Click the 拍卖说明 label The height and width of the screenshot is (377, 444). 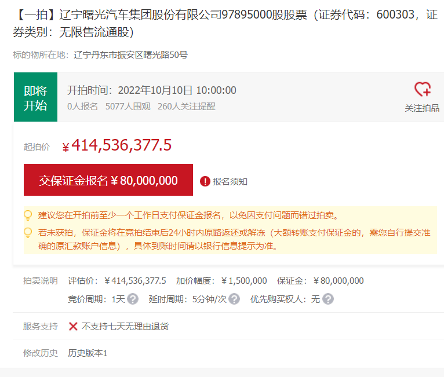[40, 280]
